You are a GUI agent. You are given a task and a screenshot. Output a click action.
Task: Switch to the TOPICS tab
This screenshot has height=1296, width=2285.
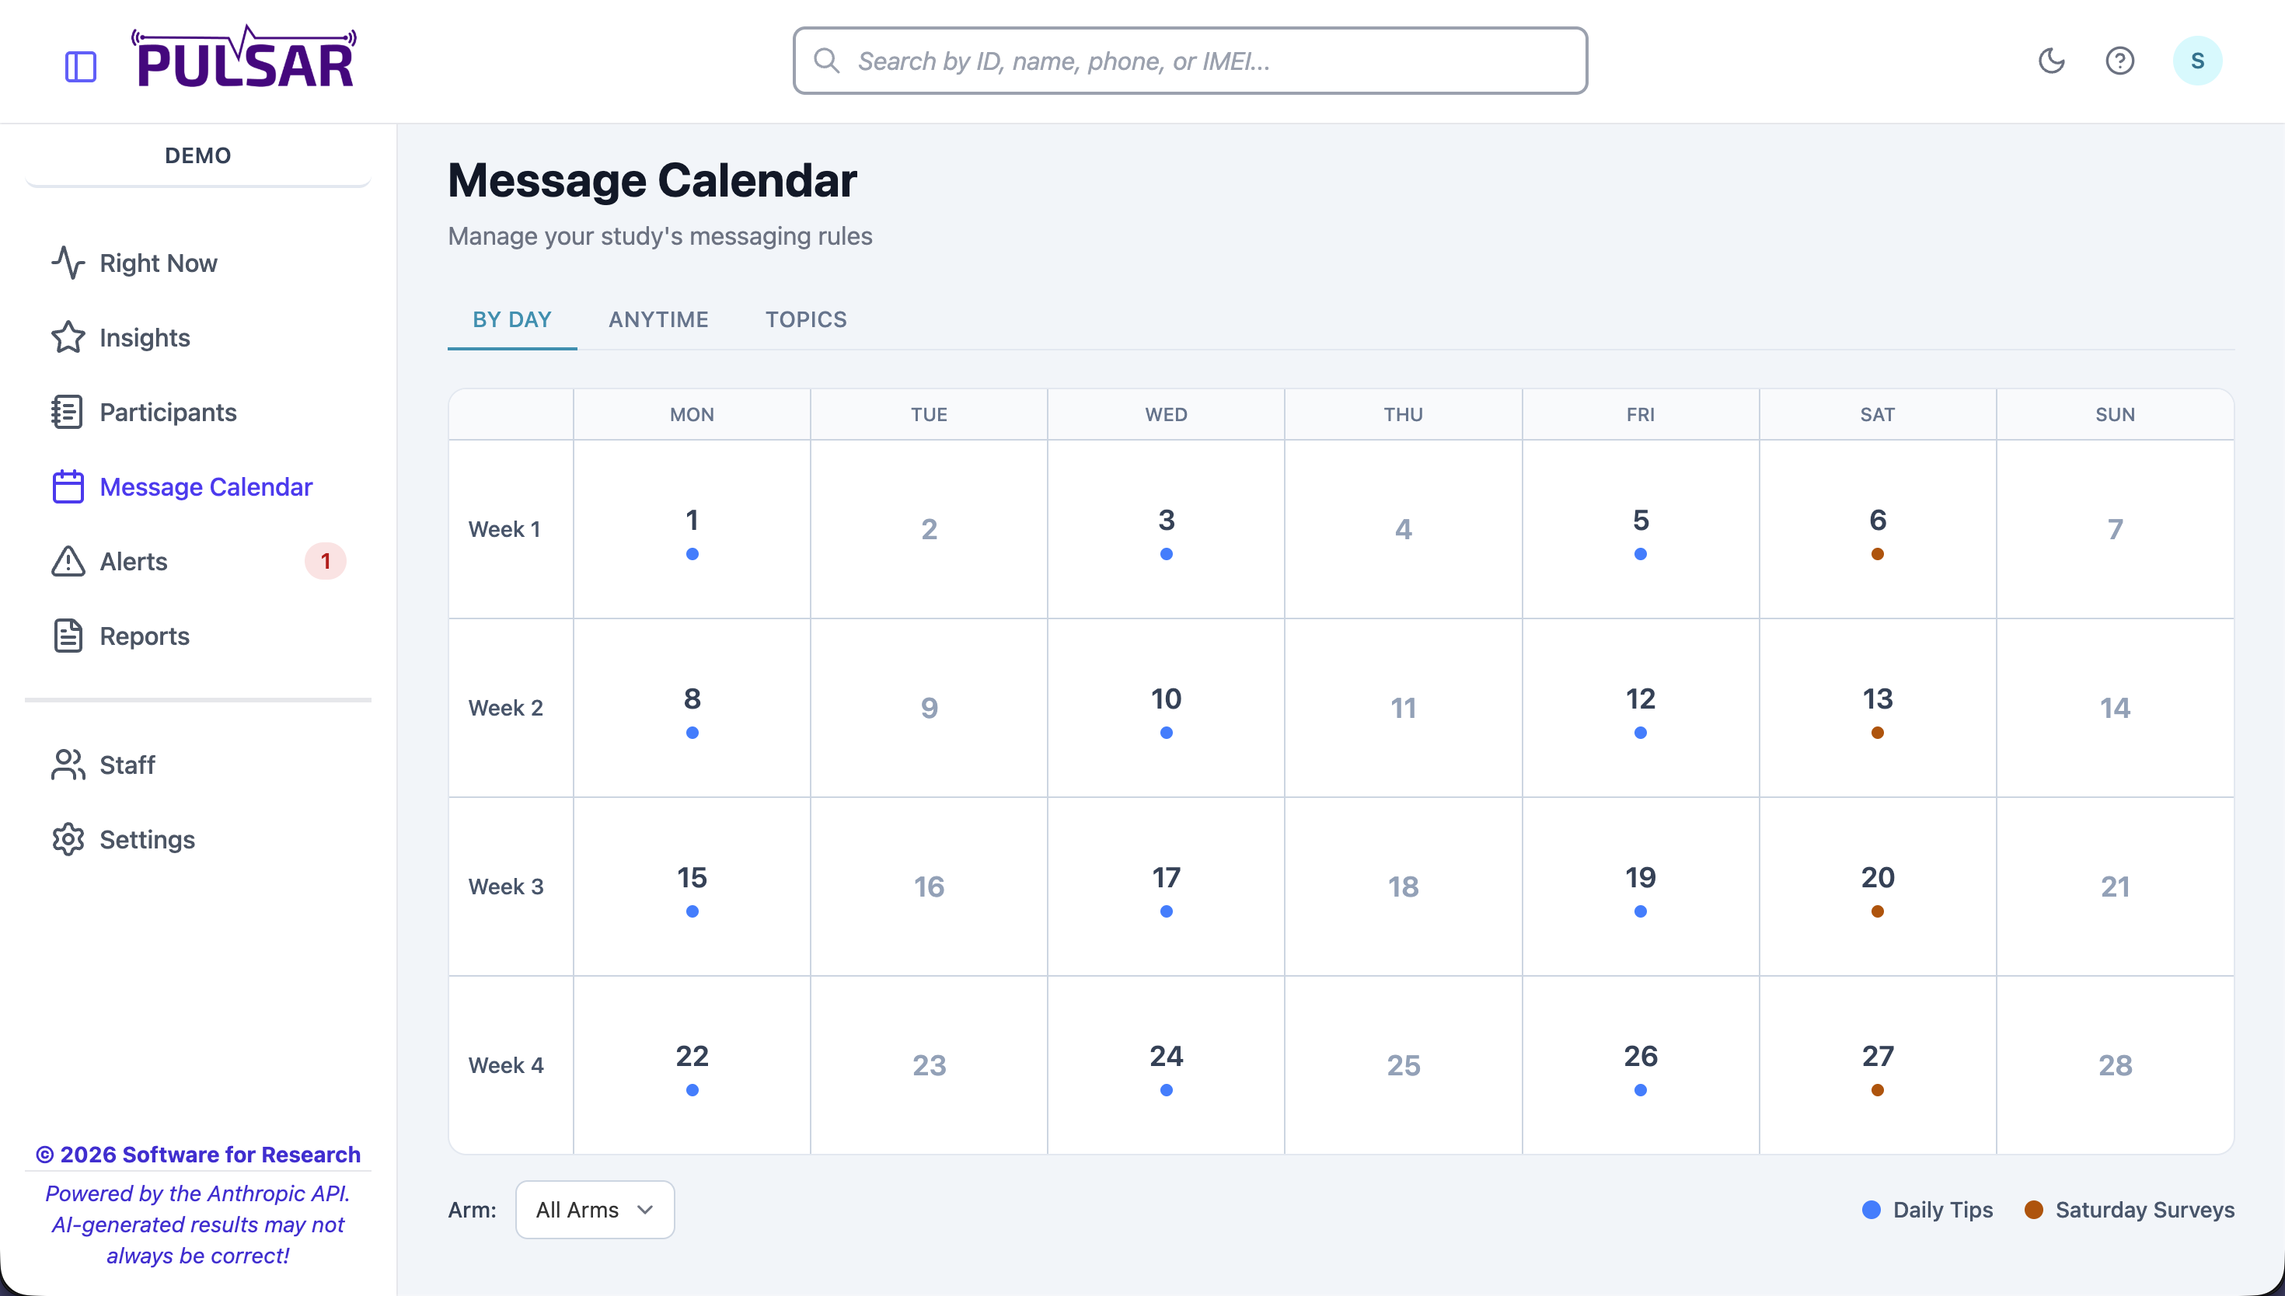(804, 319)
